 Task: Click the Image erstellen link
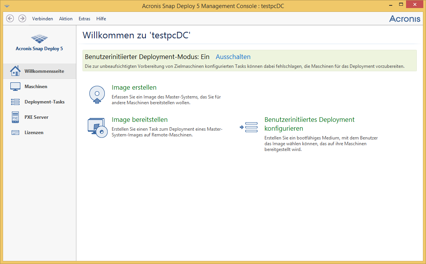(134, 87)
